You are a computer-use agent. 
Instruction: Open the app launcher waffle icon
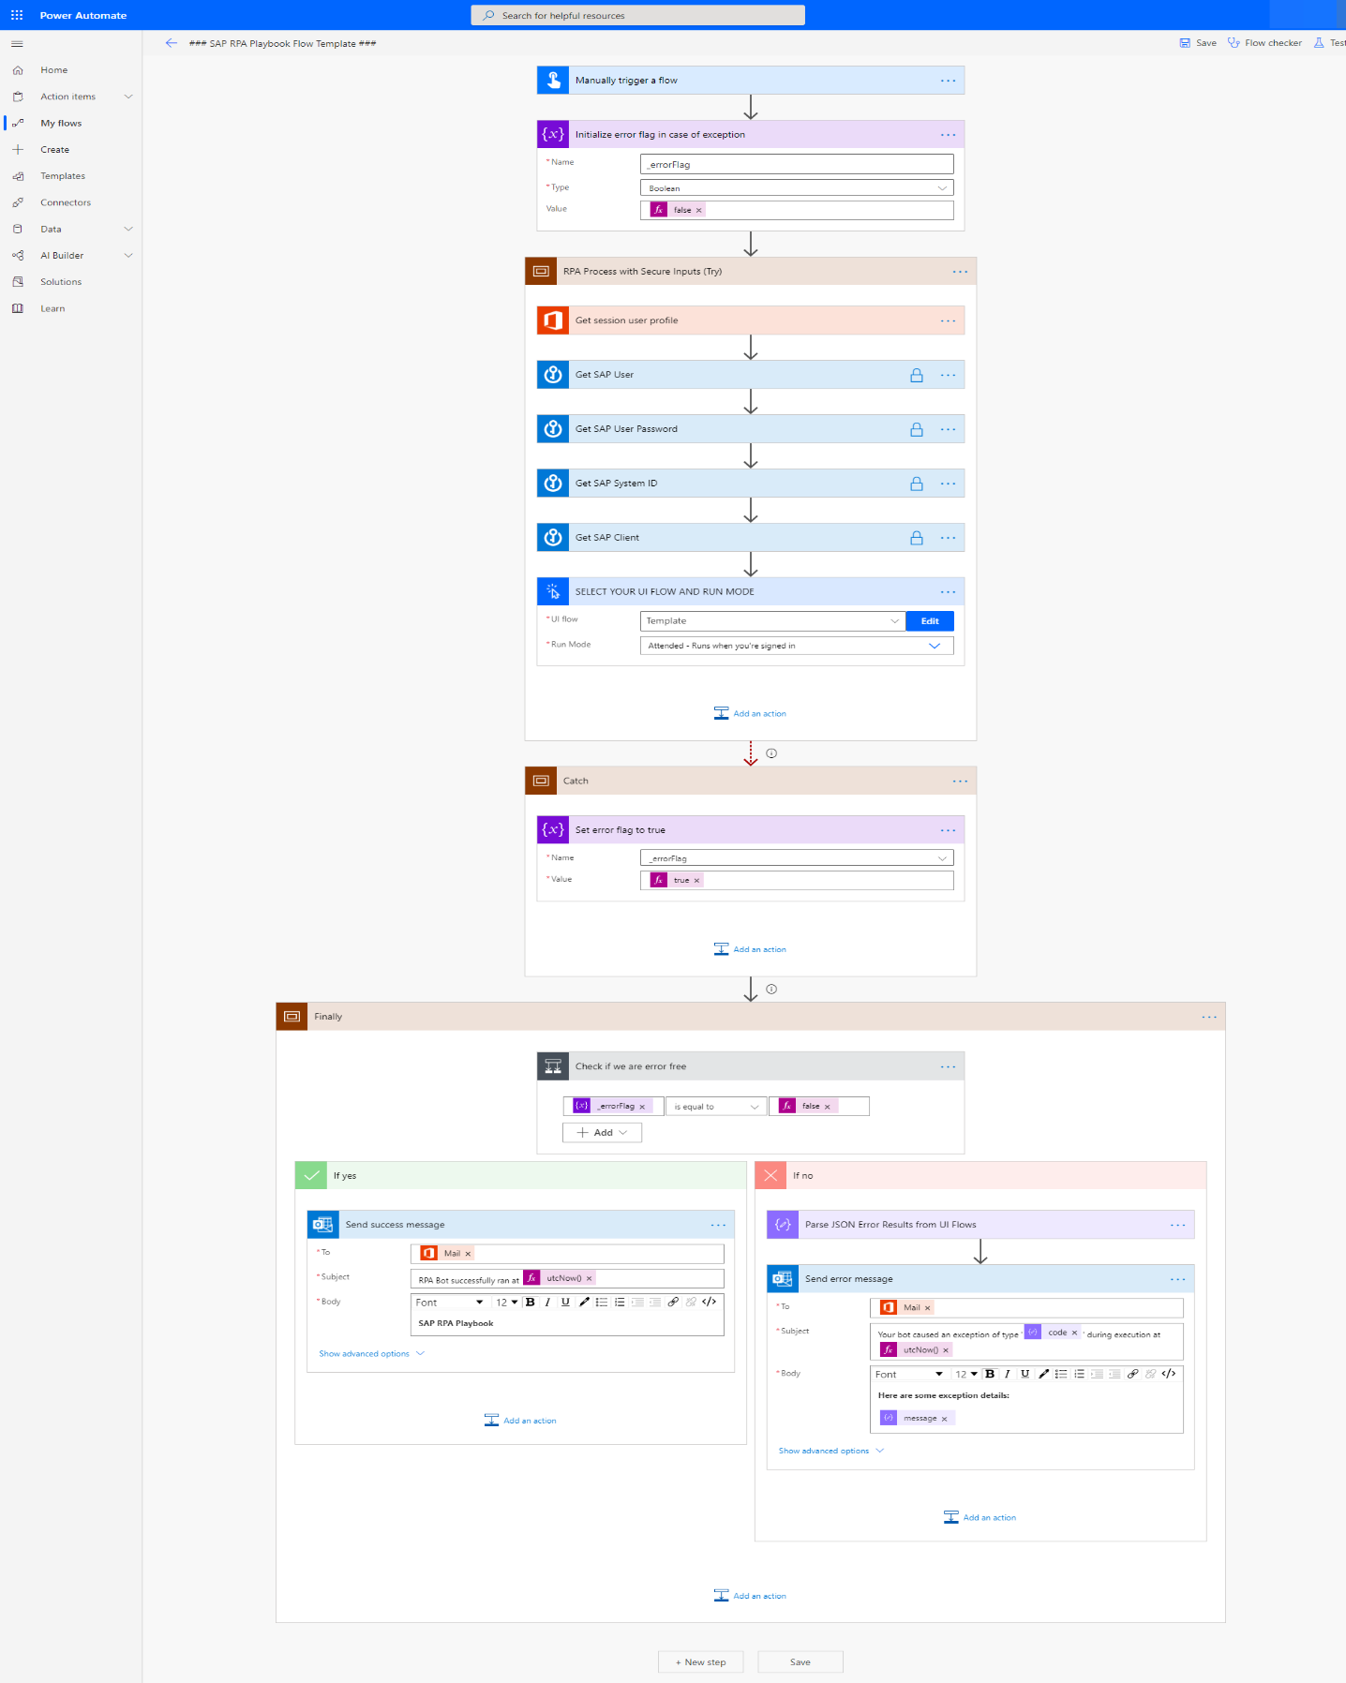point(17,15)
